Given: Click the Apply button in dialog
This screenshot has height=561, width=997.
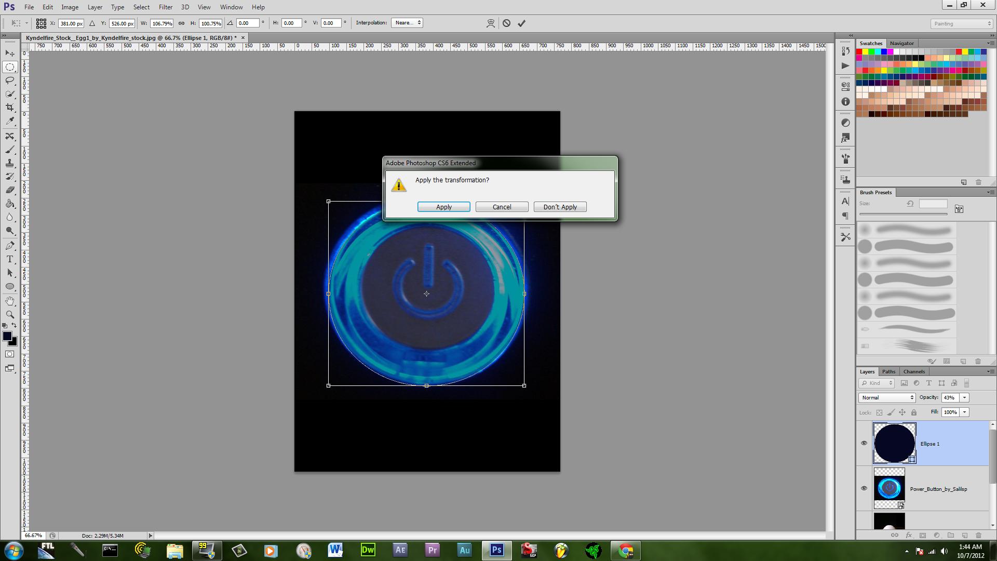Looking at the screenshot, I should click(443, 207).
